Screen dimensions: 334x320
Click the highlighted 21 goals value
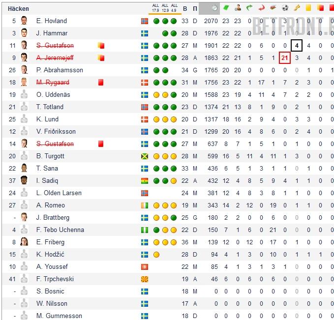(285, 58)
